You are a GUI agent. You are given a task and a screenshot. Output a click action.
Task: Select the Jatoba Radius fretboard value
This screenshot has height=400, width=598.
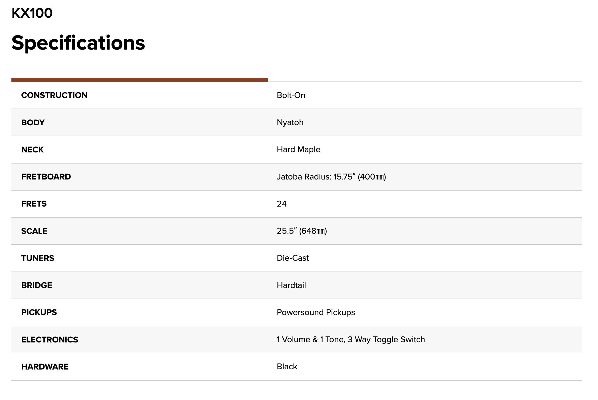(x=331, y=177)
